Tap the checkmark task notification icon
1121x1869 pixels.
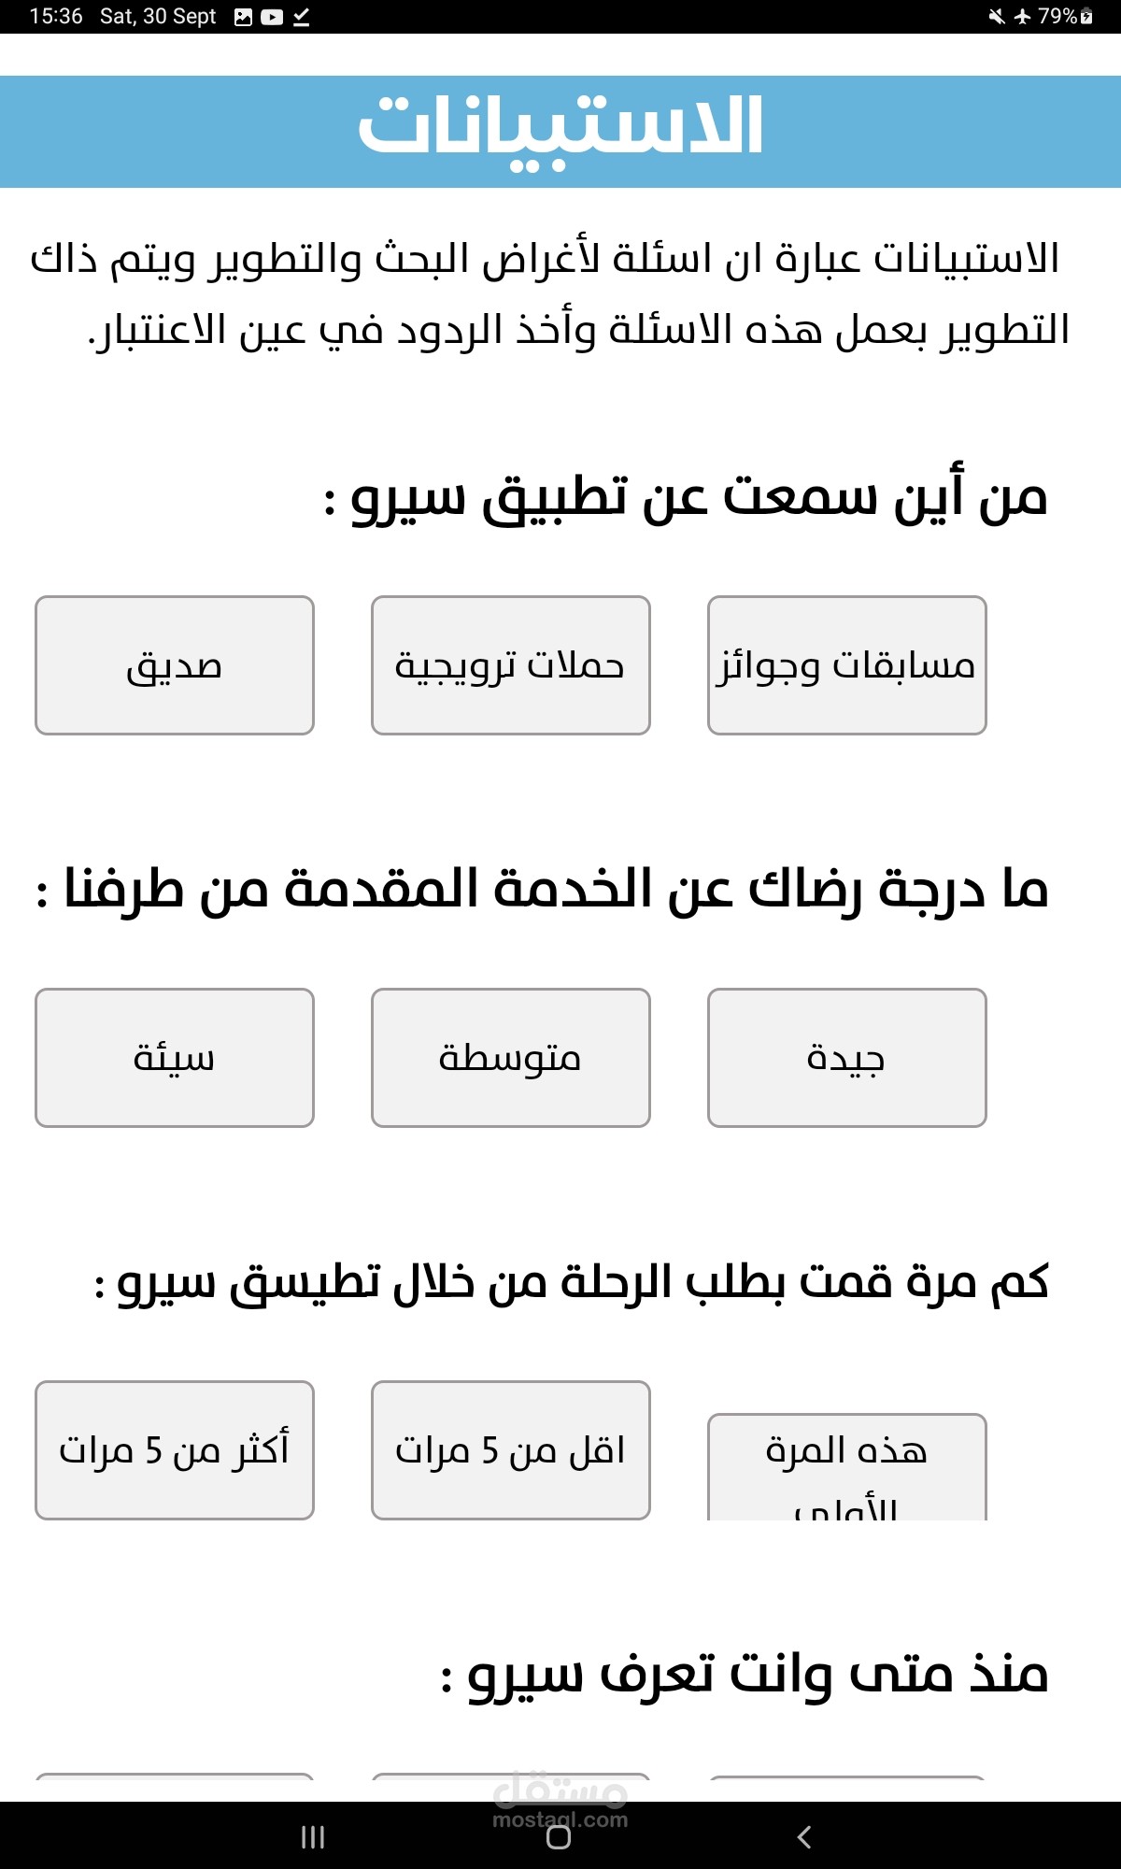point(301,17)
